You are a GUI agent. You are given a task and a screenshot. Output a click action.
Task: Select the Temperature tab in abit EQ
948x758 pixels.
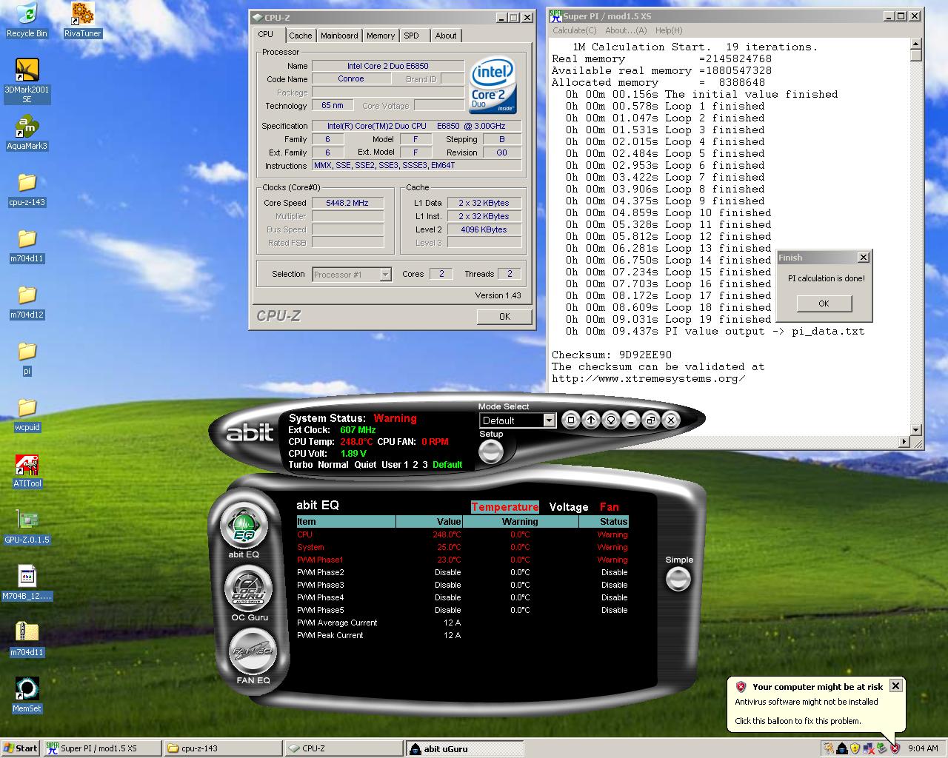[x=505, y=507]
